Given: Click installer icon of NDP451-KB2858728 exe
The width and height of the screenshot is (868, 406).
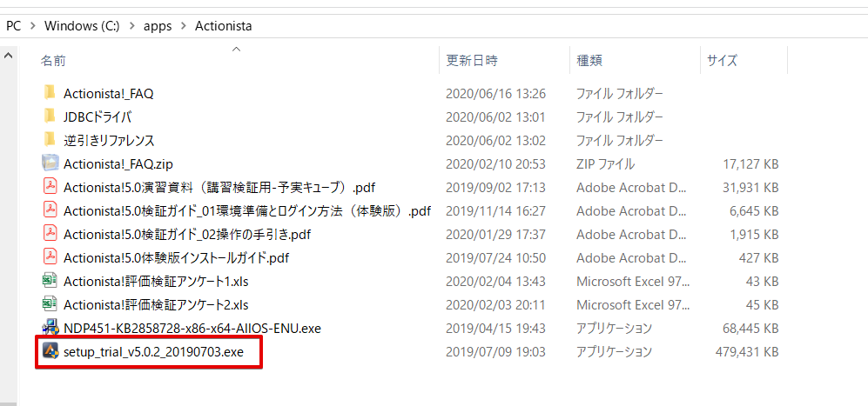Looking at the screenshot, I should coord(50,328).
